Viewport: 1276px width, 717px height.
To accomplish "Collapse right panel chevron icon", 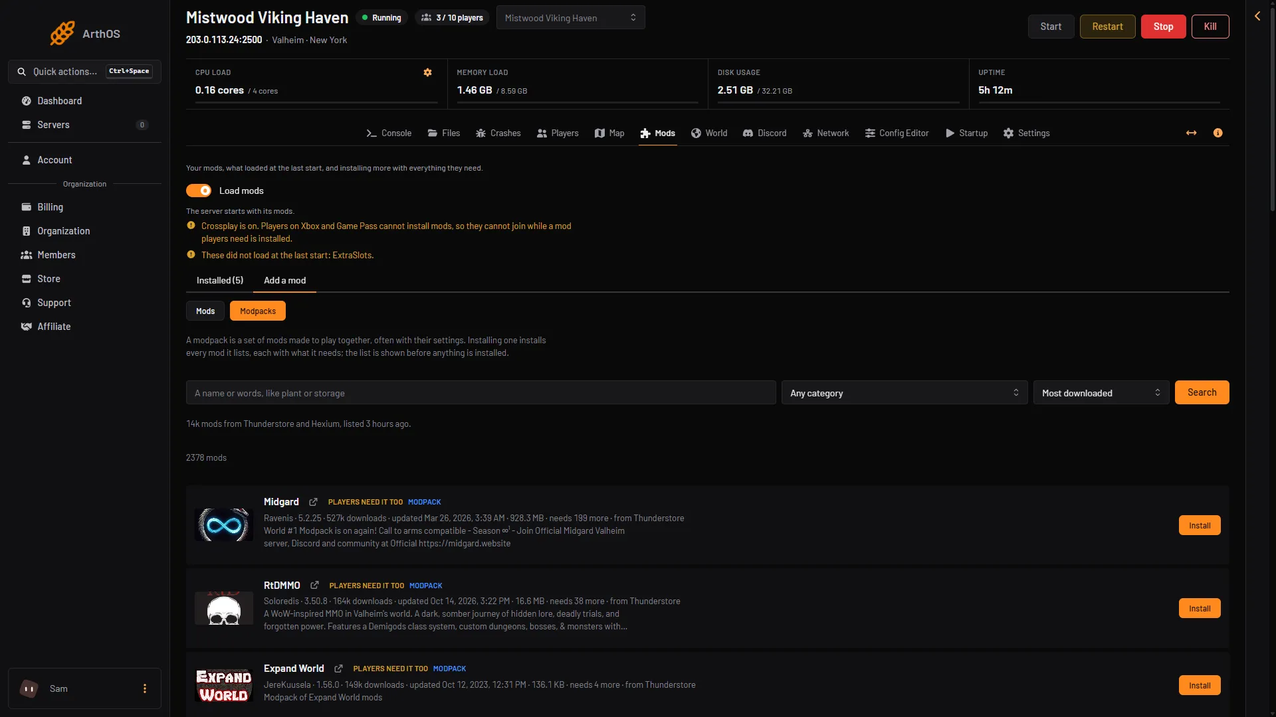I will (x=1257, y=16).
